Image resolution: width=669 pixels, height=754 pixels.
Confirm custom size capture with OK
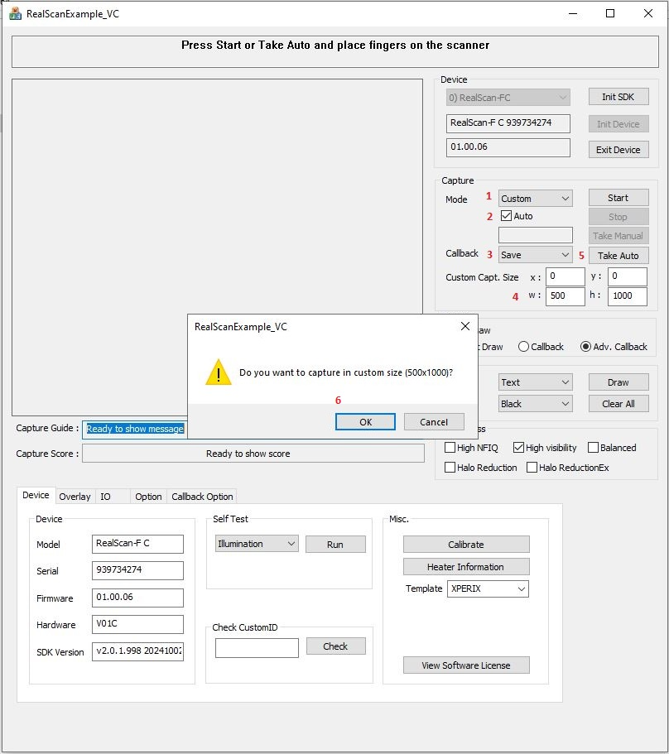tap(365, 422)
